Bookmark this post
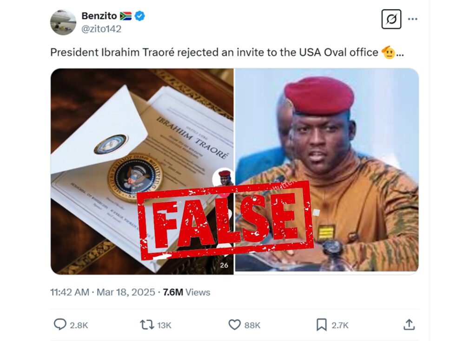This screenshot has height=341, width=476. 322,325
